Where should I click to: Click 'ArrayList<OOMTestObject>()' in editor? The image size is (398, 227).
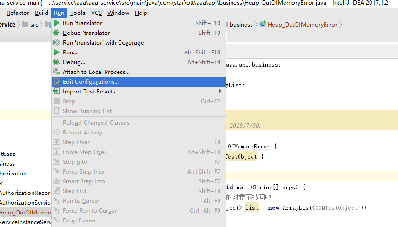coord(325,208)
